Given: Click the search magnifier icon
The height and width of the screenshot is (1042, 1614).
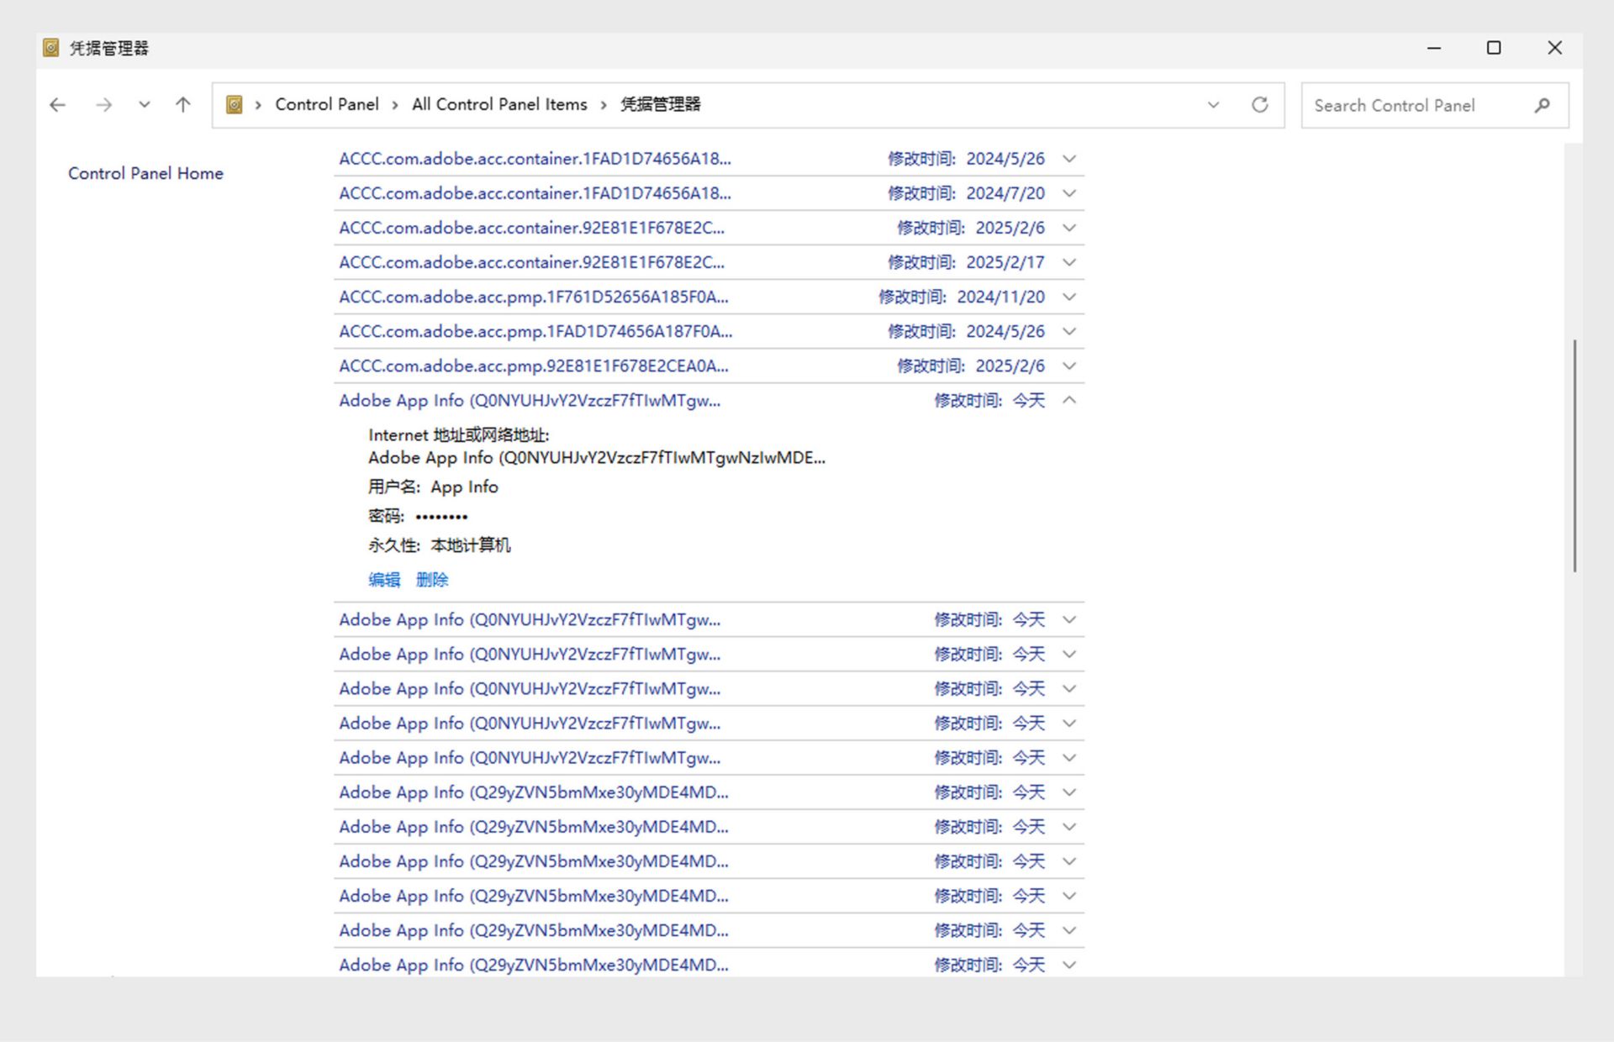Looking at the screenshot, I should (x=1542, y=105).
